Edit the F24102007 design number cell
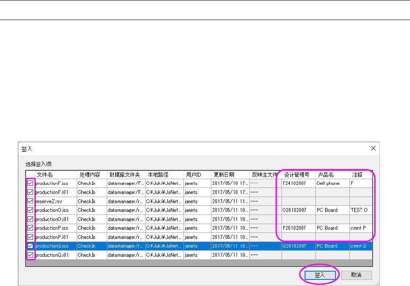Screen dimensions: 410x286 point(298,184)
